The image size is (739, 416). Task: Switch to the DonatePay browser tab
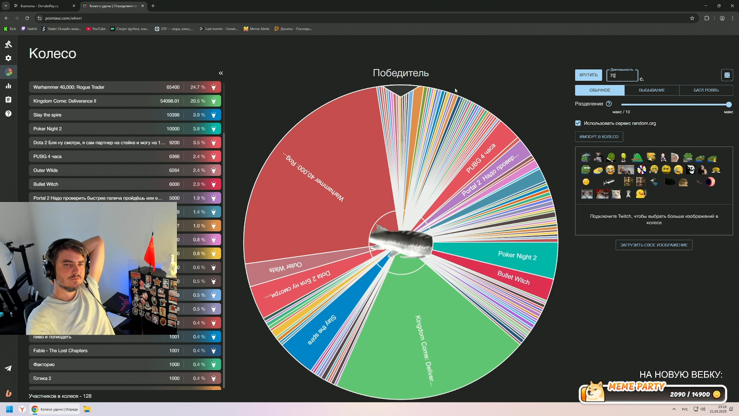click(44, 6)
